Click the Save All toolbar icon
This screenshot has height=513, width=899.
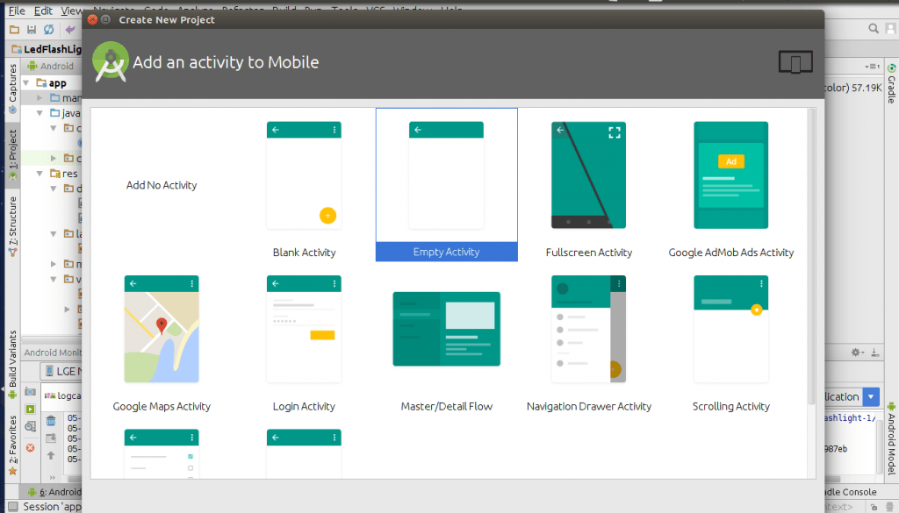coord(32,29)
